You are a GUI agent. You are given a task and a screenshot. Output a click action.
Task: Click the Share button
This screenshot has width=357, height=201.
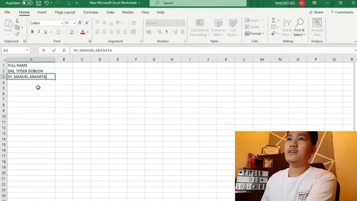[316, 12]
